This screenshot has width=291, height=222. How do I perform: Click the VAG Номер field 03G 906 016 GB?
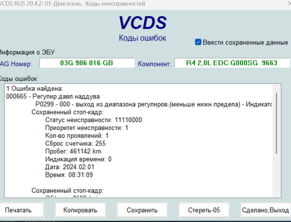click(87, 63)
